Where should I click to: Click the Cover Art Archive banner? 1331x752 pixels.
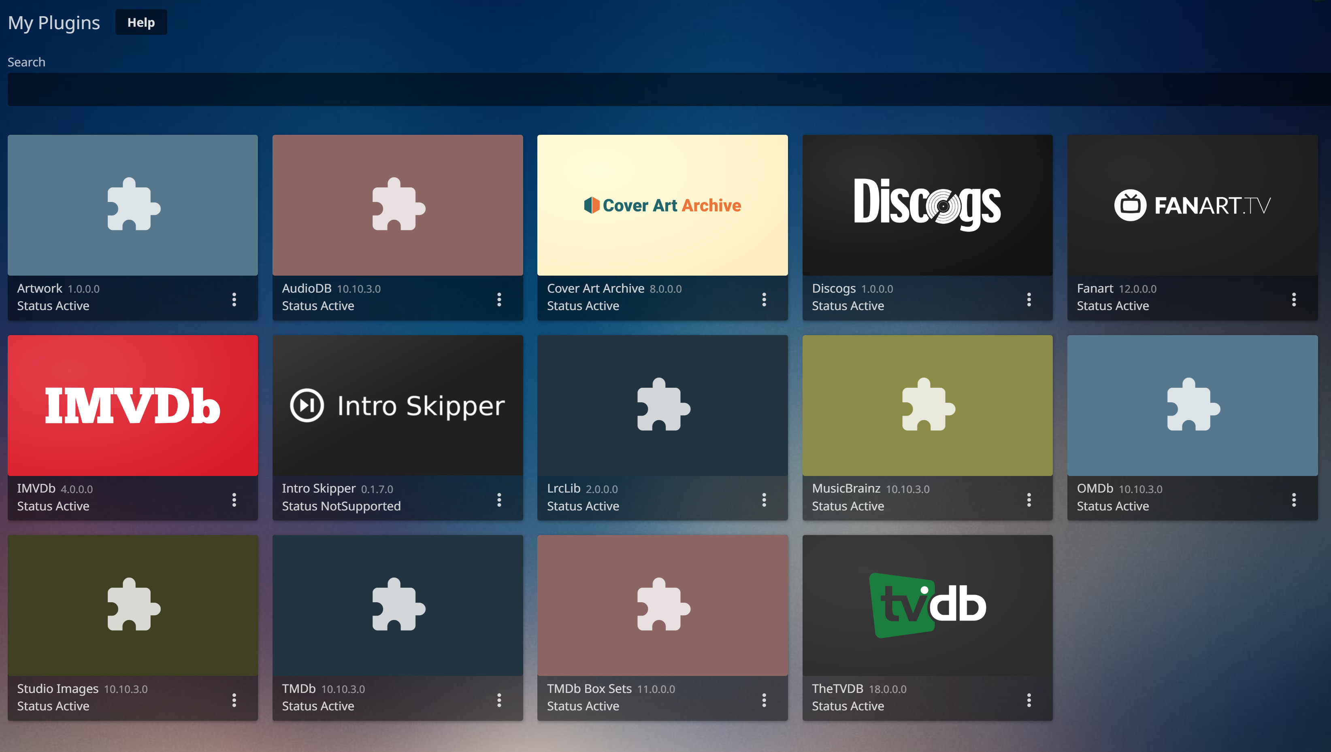[x=662, y=205]
